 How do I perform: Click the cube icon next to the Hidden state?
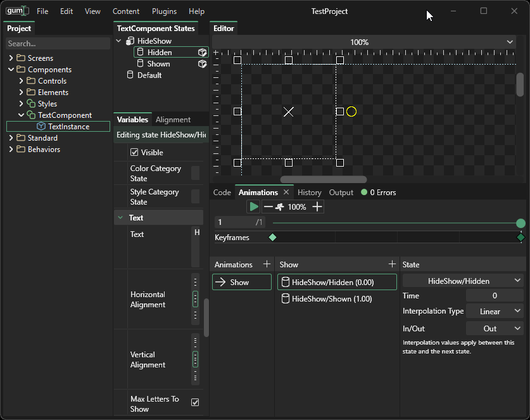(x=202, y=53)
